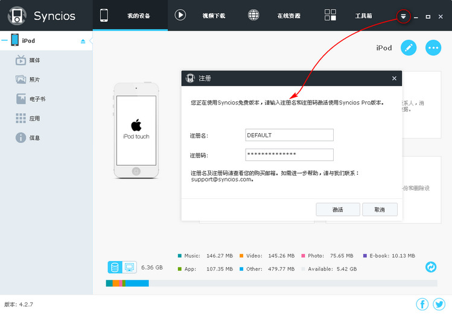Click the globe icon for online resources
452x314 pixels.
coord(253,15)
